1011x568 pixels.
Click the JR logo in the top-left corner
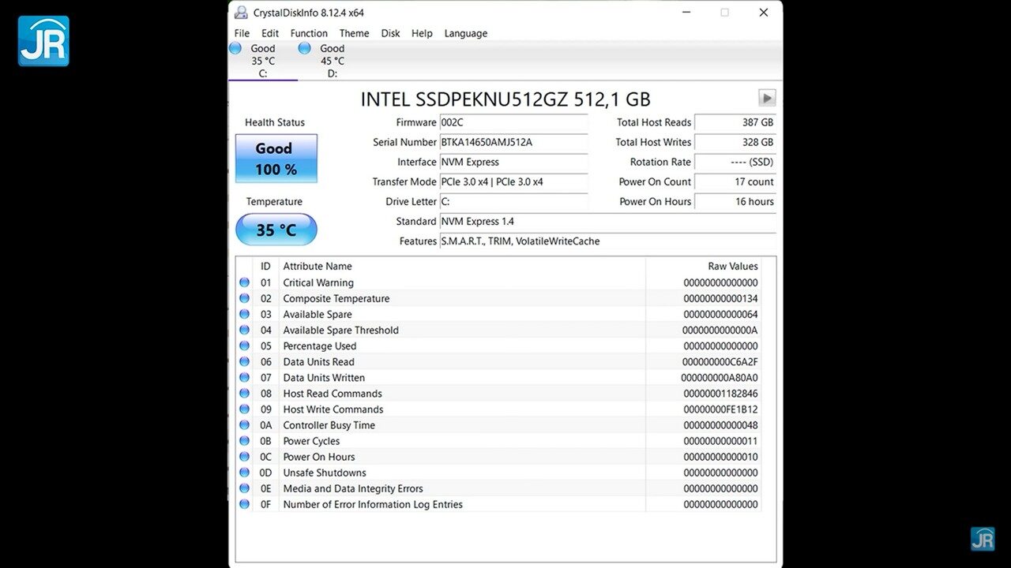click(43, 39)
